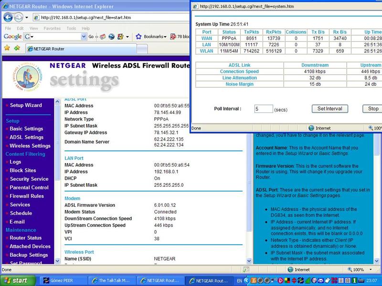Open Basic Settings in the sidebar
The image size is (382, 286).
[26, 129]
